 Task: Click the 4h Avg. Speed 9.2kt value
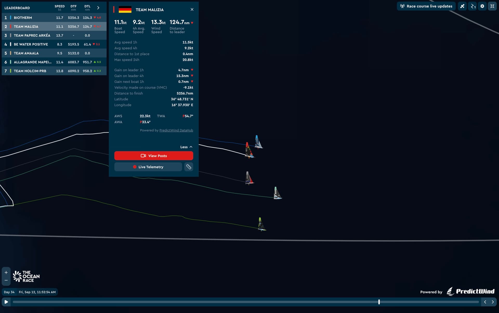coord(139,22)
